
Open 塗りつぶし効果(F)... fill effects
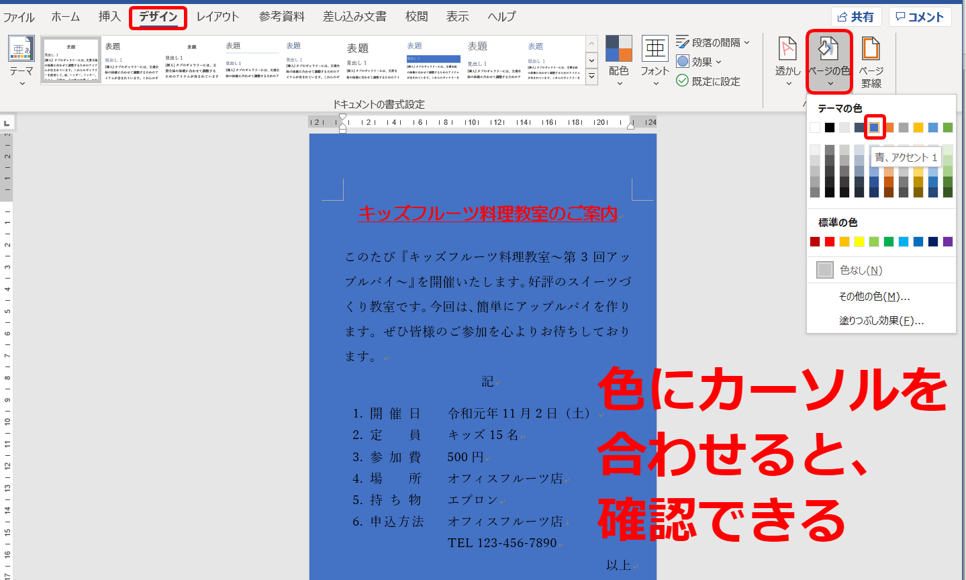pyautogui.click(x=881, y=320)
